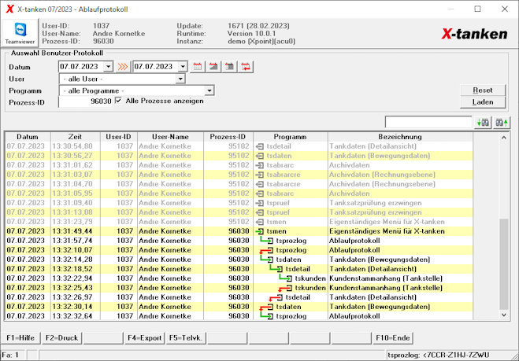Select the Eigenständiges Menü für X-tanken cell at 13:31:49,44
This screenshot has width=519, height=361.
click(x=400, y=231)
